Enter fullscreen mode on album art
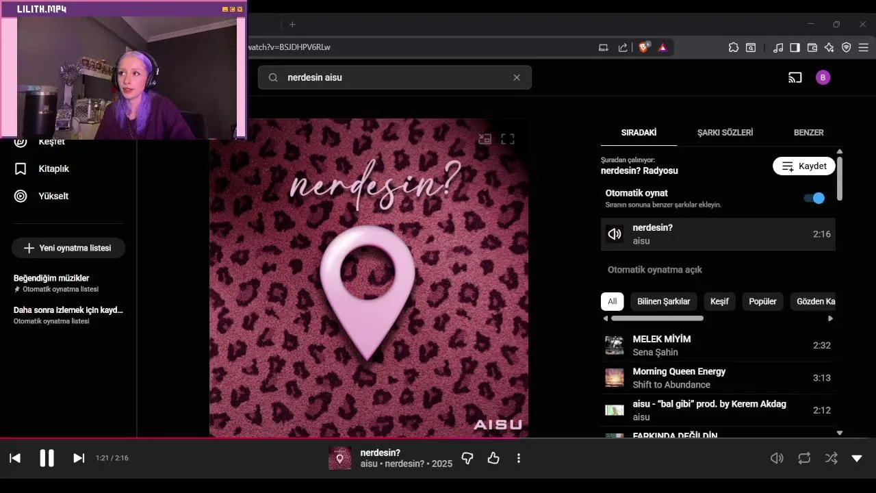876x493 pixels. [x=508, y=139]
